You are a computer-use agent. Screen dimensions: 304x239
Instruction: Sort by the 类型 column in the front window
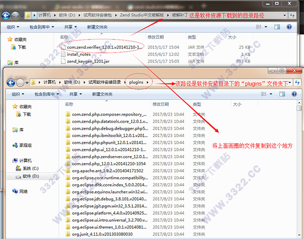(x=197, y=104)
